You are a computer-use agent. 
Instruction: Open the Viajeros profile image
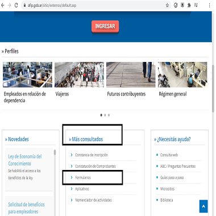point(79,74)
